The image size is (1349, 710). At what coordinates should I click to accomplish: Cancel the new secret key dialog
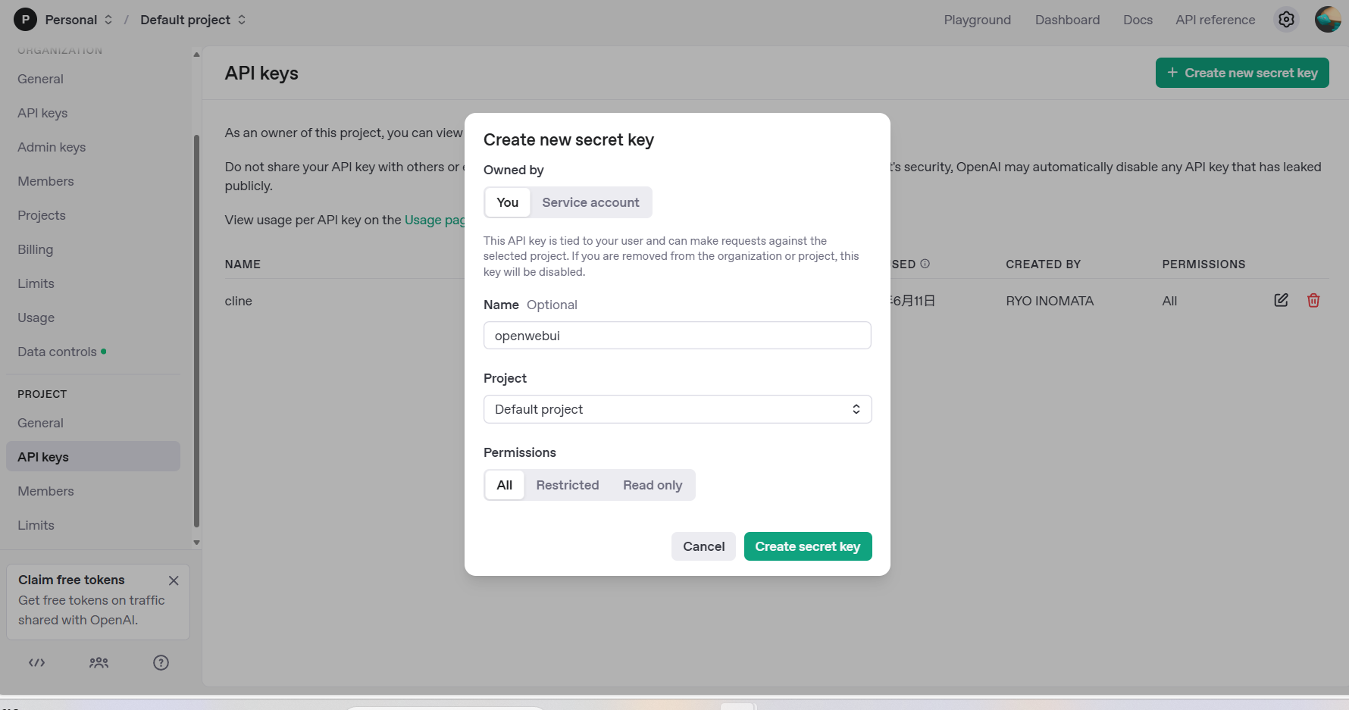(703, 546)
